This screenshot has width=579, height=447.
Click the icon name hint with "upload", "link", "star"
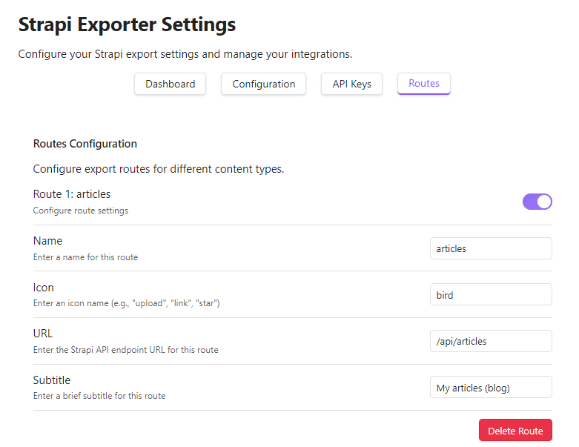click(x=126, y=303)
